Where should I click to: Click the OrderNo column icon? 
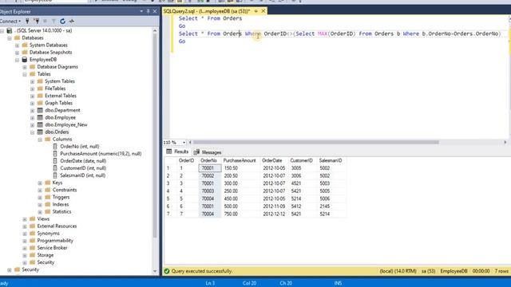55,147
